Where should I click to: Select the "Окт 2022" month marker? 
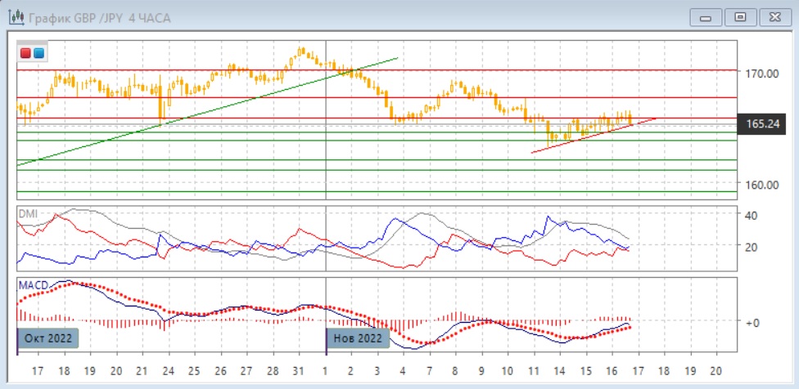coord(48,338)
